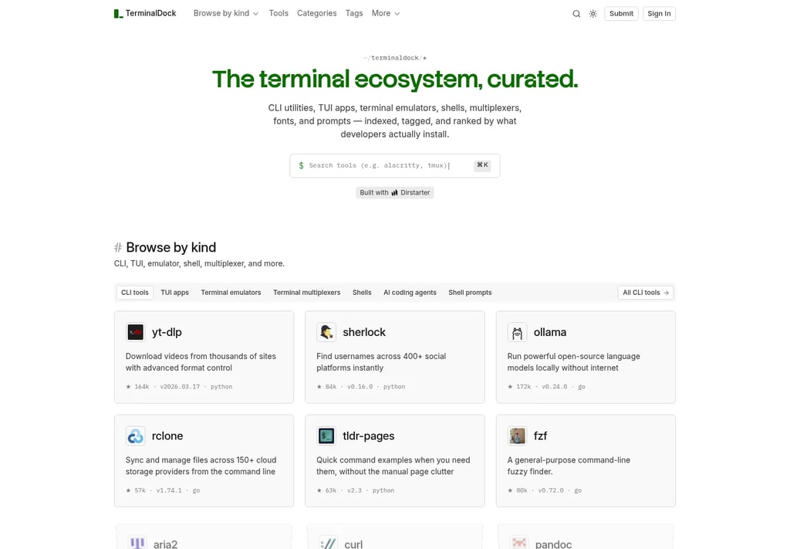The image size is (790, 549).
Task: Open the curl title link
Action: point(353,544)
